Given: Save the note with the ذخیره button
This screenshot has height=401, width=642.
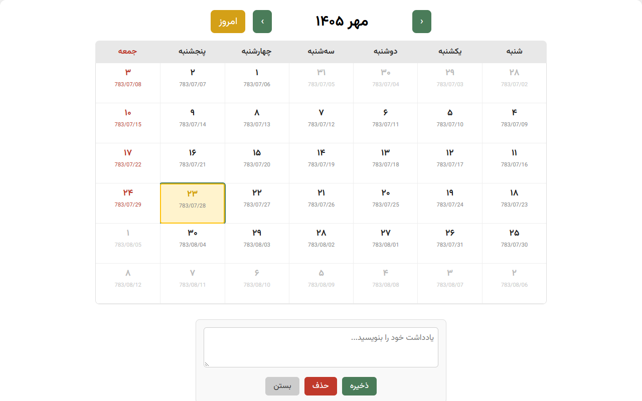Looking at the screenshot, I should tap(359, 386).
